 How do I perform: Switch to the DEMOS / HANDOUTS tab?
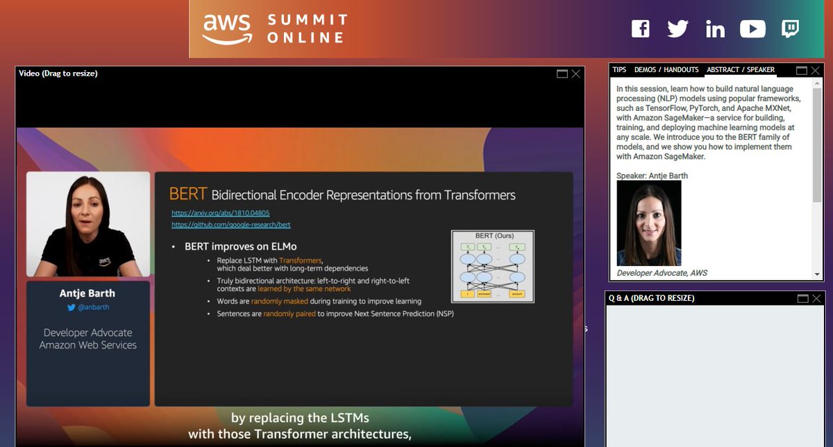pyautogui.click(x=666, y=70)
